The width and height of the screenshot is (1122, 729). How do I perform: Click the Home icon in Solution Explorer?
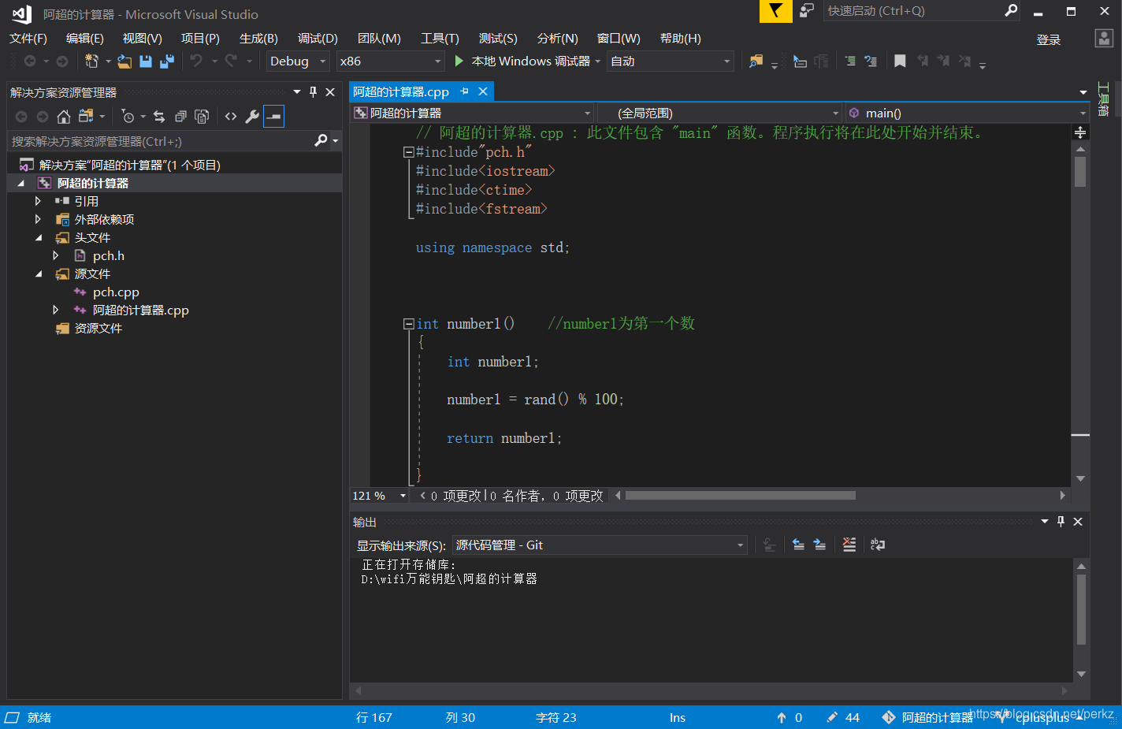click(x=64, y=117)
